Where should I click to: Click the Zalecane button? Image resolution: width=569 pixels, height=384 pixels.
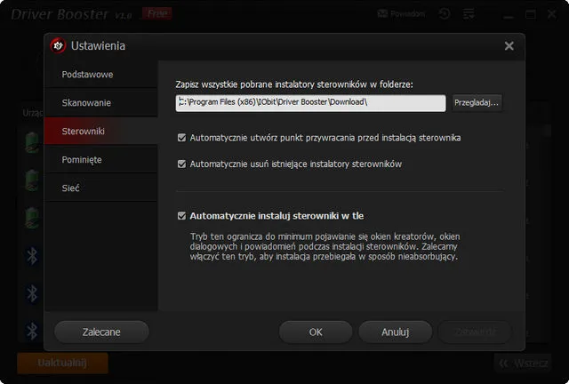101,332
